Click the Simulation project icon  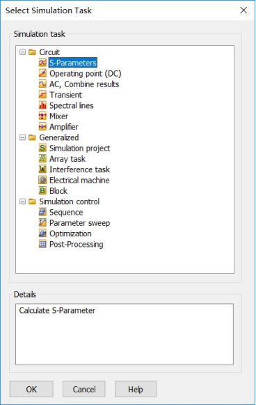coord(42,148)
